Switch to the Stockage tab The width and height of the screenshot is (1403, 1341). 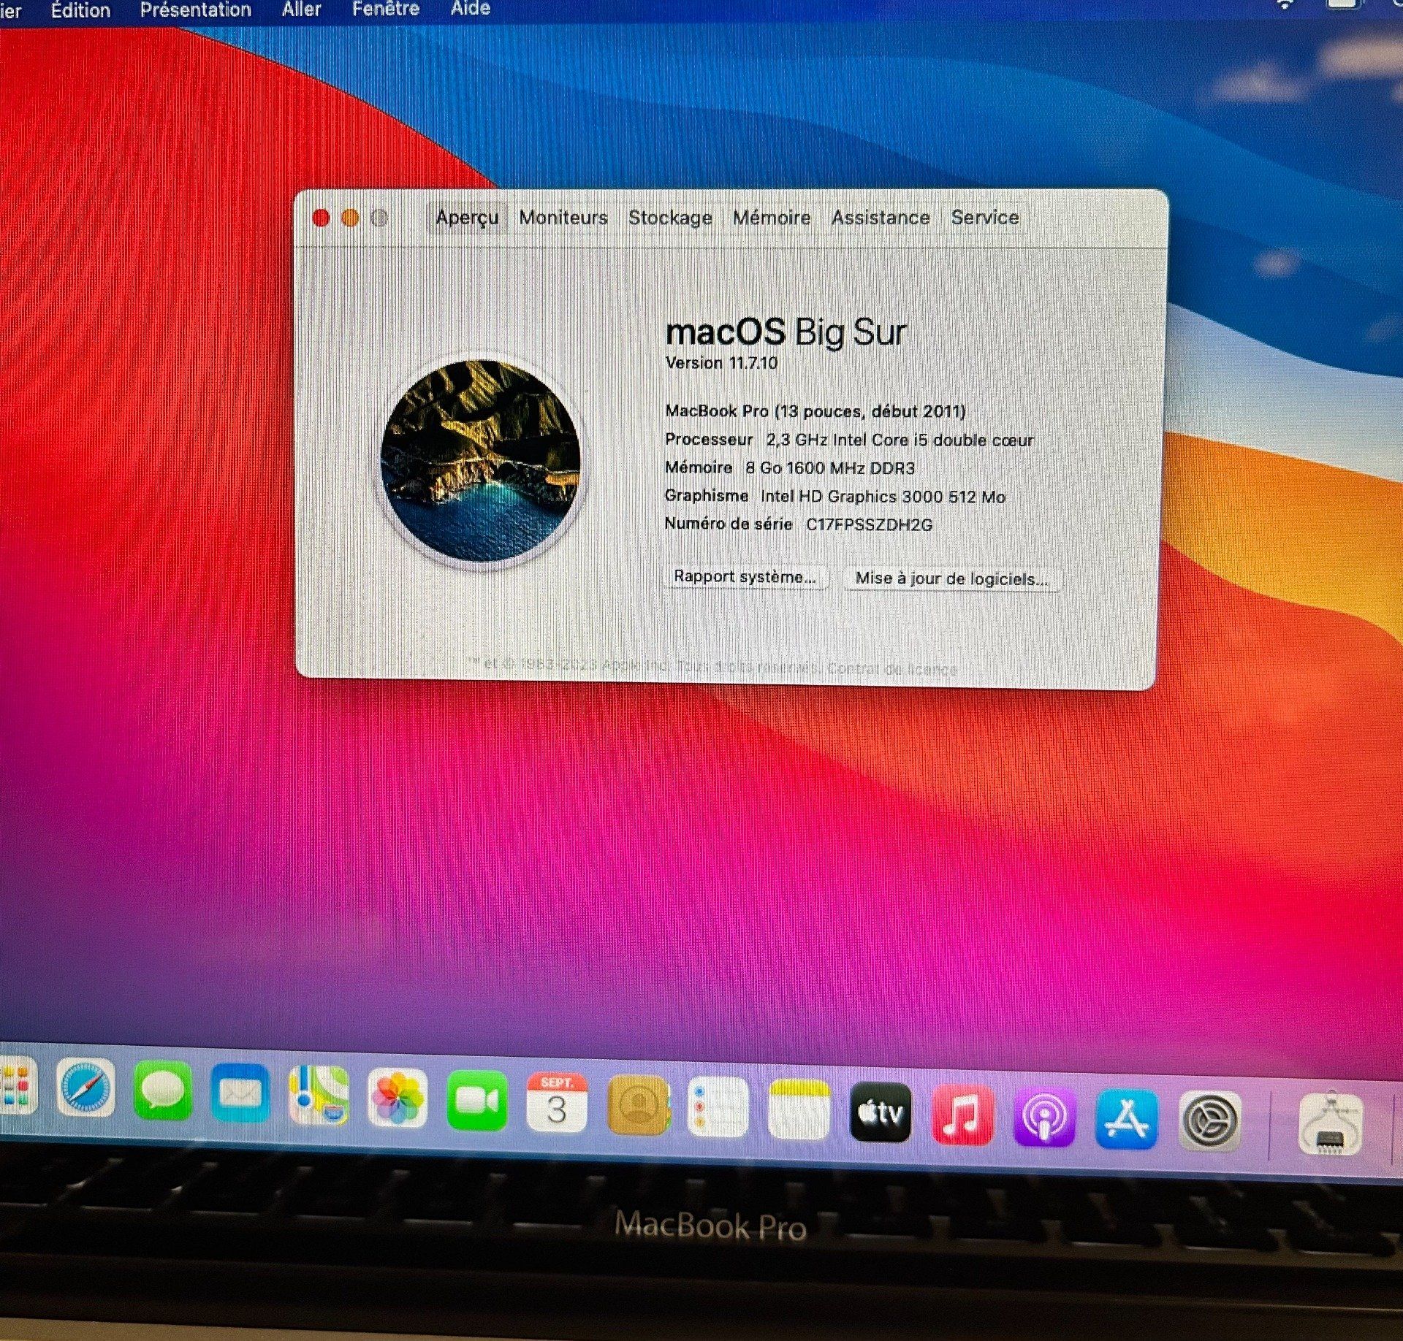[670, 218]
